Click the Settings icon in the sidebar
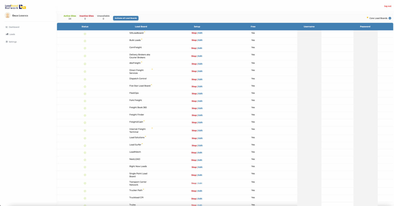This screenshot has height=206, width=394. (x=7, y=42)
